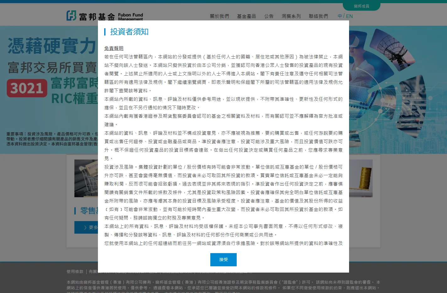The width and height of the screenshot is (447, 293).
Task: Open the gold coins thumbnail behind dialog
Action: (x=361, y=178)
